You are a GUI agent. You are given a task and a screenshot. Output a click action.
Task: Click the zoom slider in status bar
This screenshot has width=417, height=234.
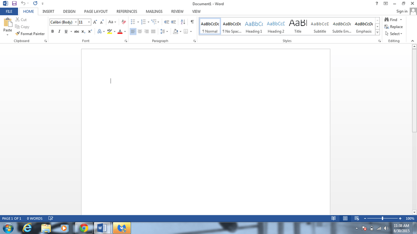tap(383, 218)
